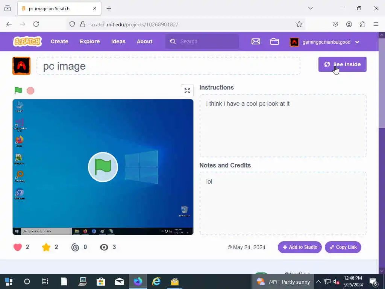Screen dimensions: 385x289
Task: Enter fullscreen mode for the project
Action: coord(187,91)
